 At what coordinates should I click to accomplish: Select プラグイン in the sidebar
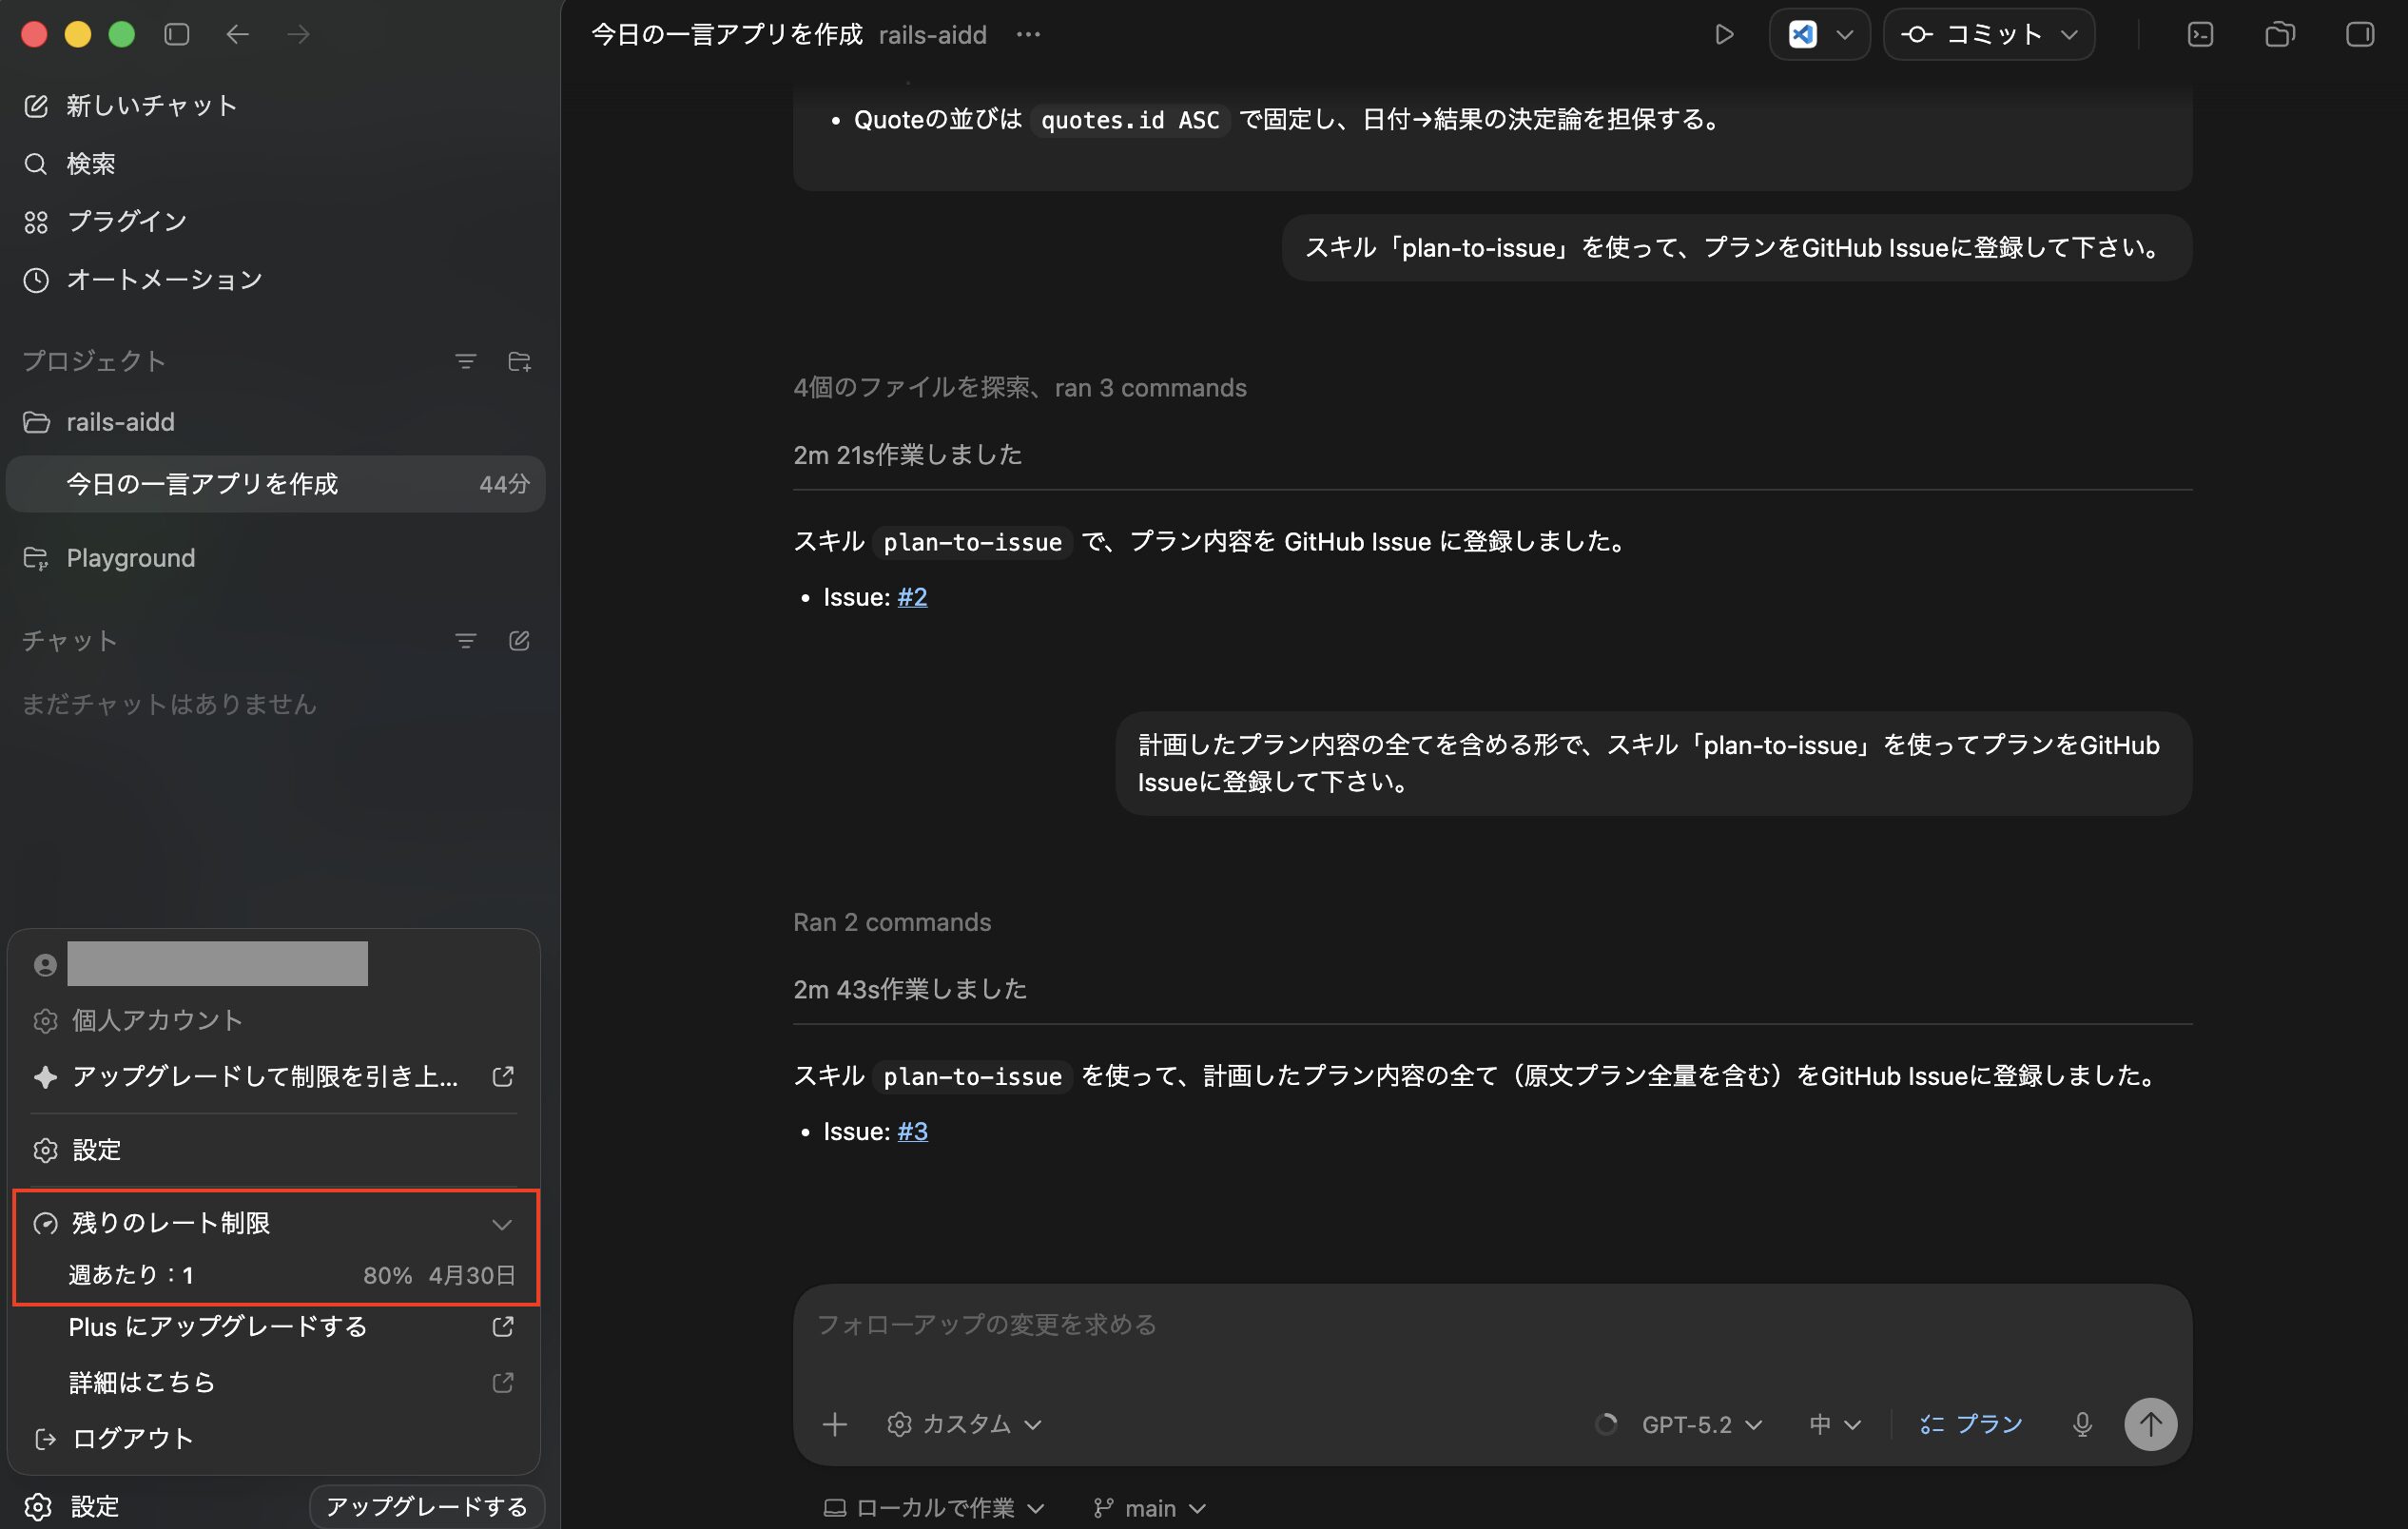[x=126, y=221]
